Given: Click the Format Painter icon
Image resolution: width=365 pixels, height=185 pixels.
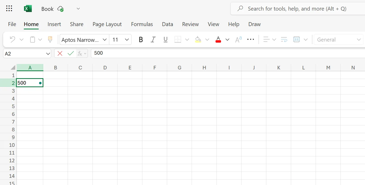Looking at the screenshot, I should coord(50,39).
